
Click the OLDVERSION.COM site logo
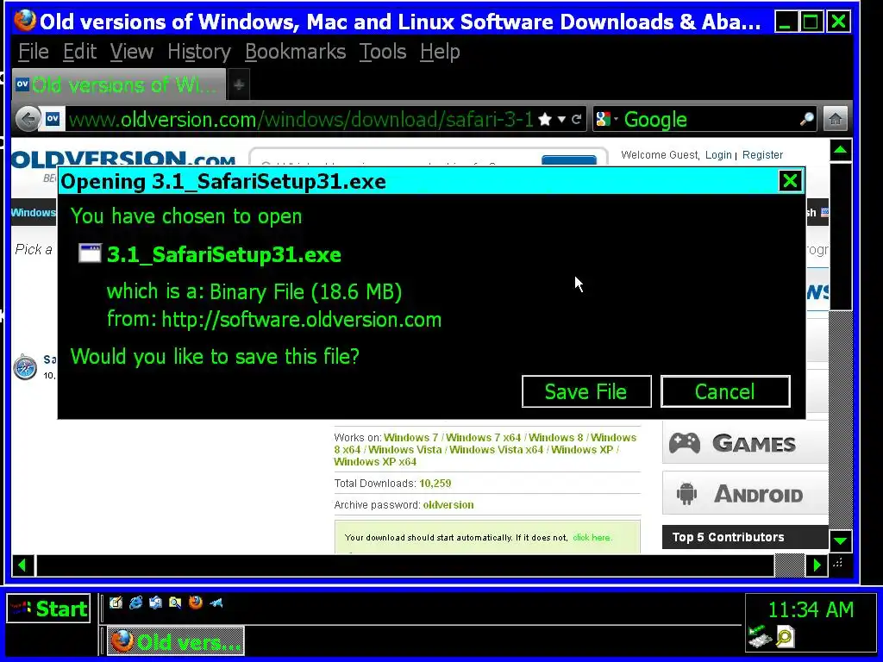123,159
